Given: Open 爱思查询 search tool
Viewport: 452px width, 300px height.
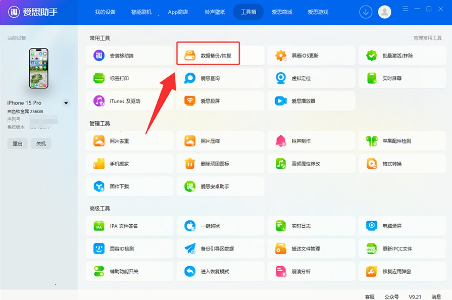Looking at the screenshot, I should (220, 78).
